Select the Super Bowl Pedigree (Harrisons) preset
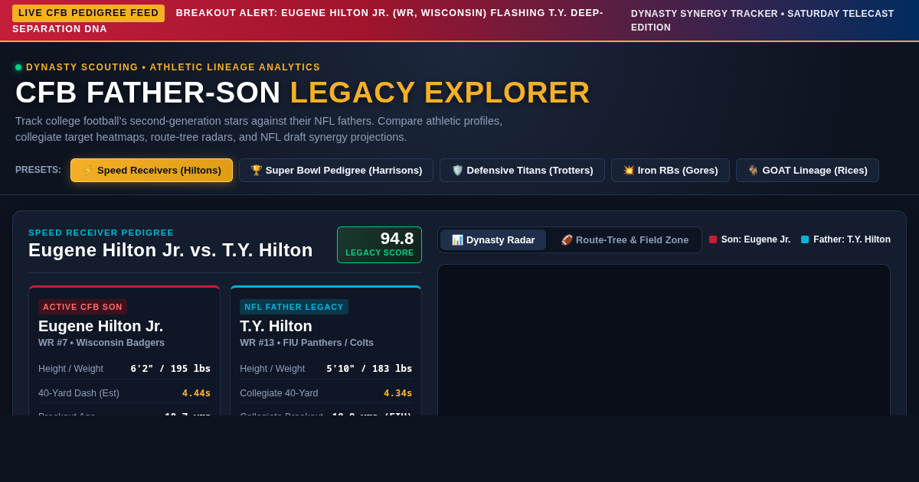 (x=336, y=170)
